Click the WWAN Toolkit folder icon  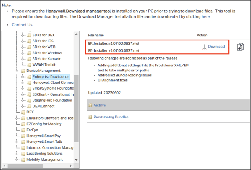29,65
